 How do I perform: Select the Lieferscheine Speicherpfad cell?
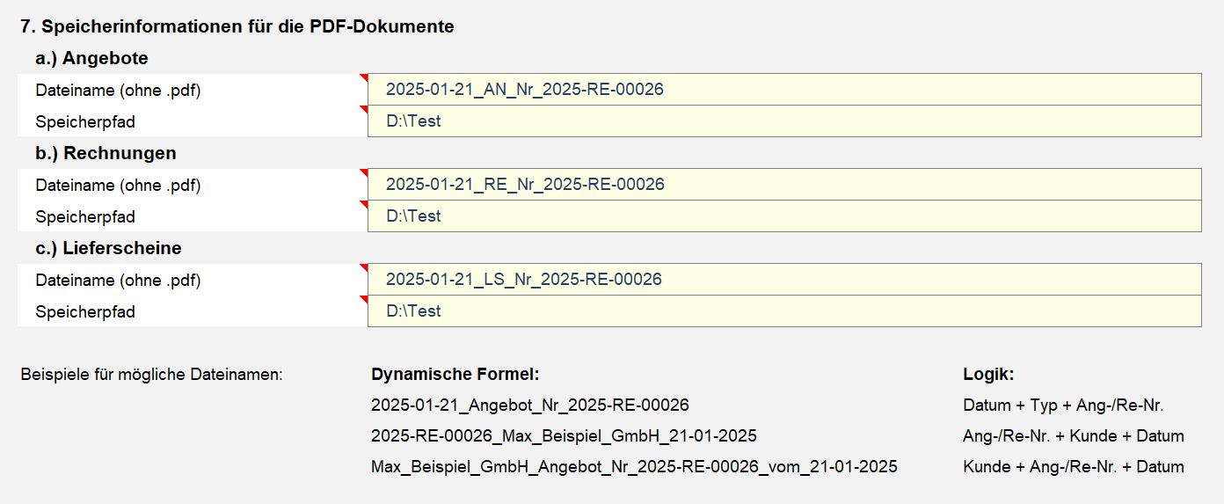784,311
